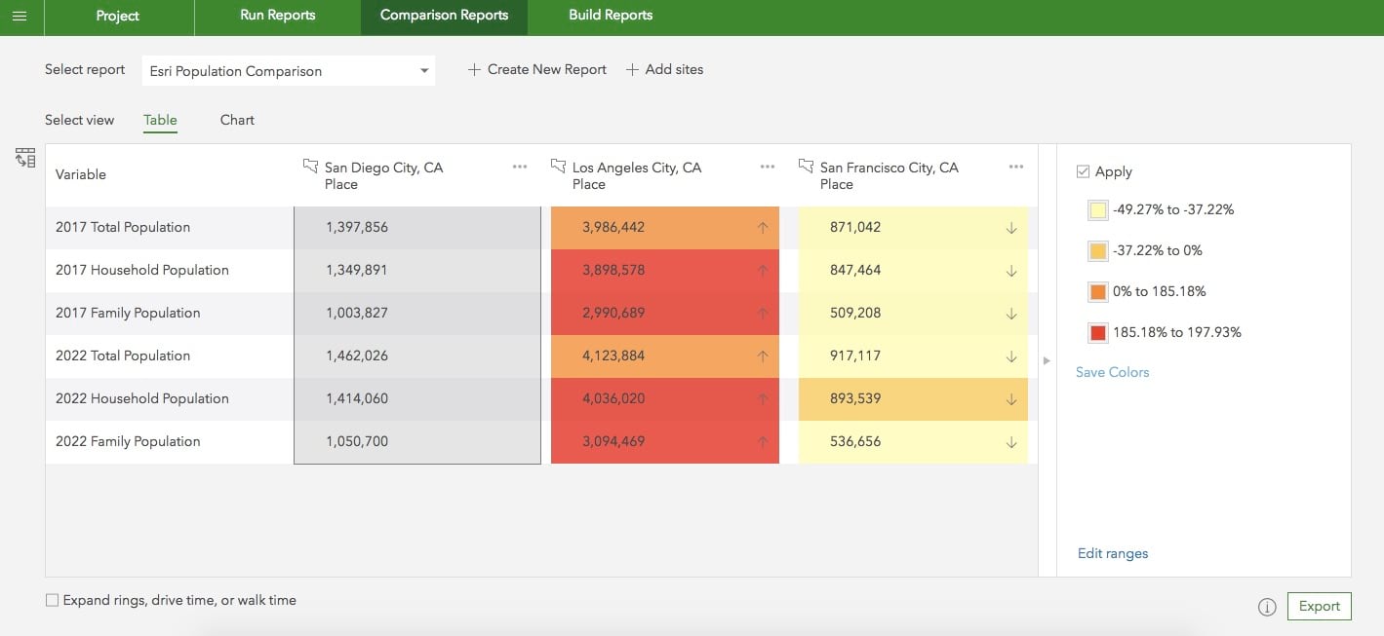This screenshot has height=636, width=1384.
Task: Open San Francisco City column options ellipsis
Action: (1016, 167)
